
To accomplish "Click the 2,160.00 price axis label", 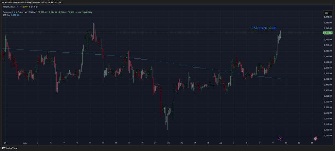I will [x=327, y=124].
